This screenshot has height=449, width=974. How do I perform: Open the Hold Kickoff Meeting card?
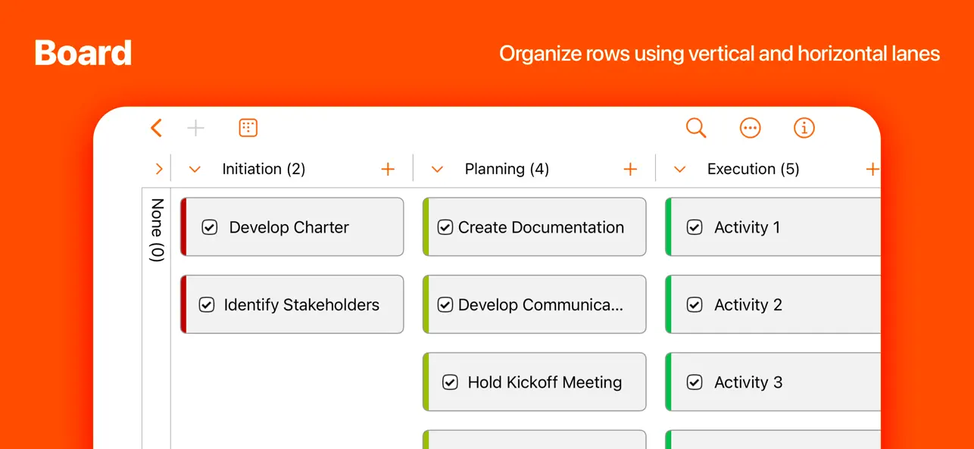click(544, 382)
